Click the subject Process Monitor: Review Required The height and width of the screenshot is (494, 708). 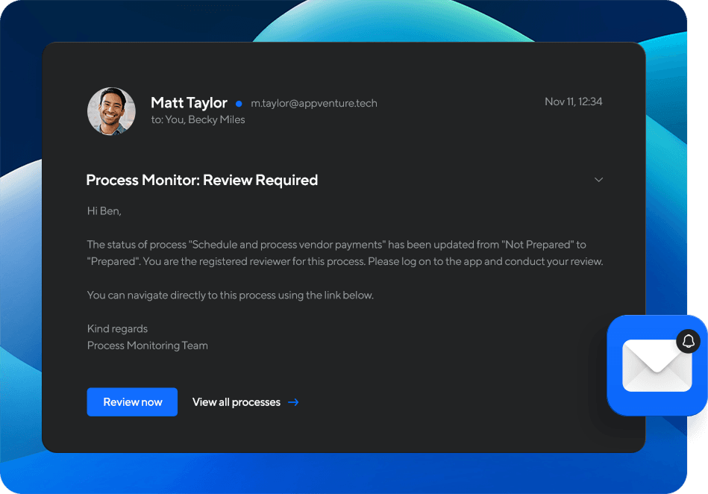[x=202, y=180]
